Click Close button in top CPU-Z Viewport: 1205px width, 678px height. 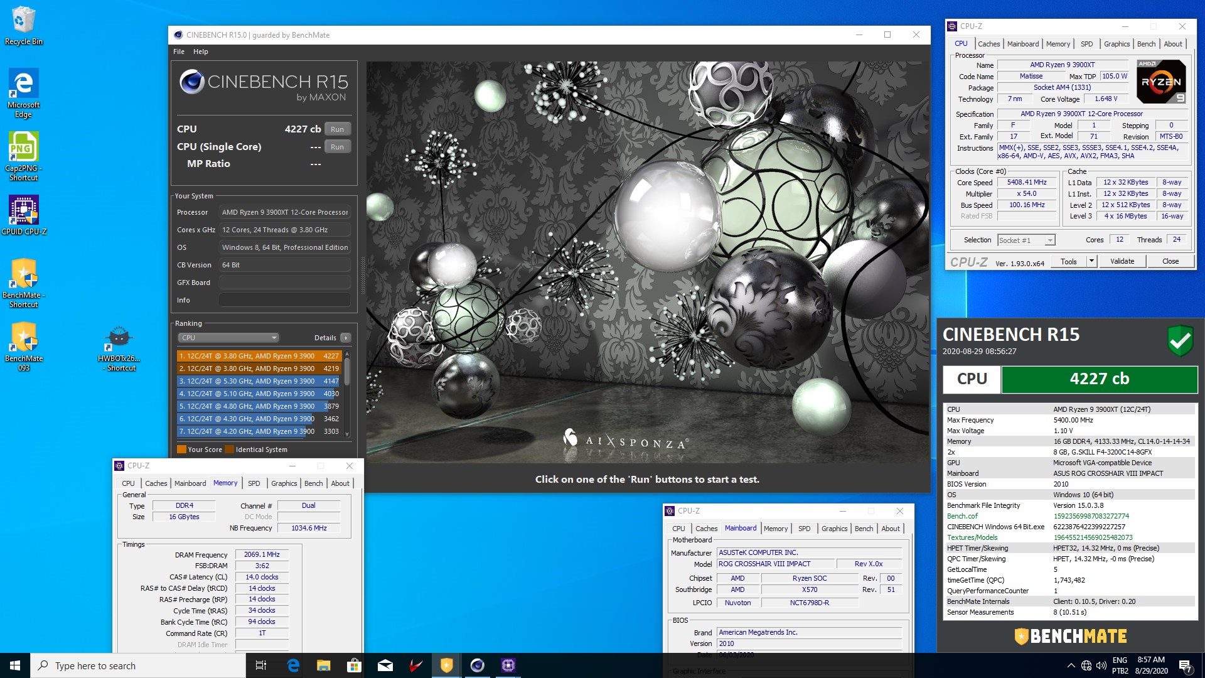[x=1170, y=262]
